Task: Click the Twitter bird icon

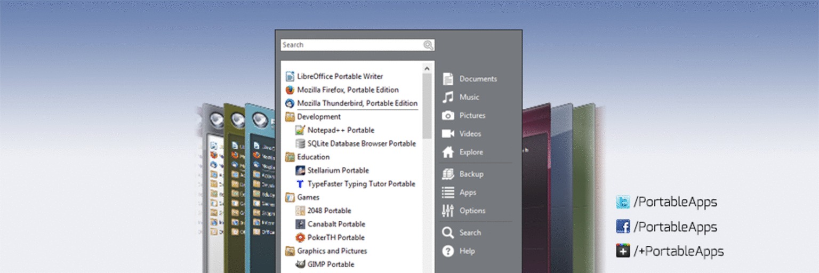Action: (x=623, y=202)
